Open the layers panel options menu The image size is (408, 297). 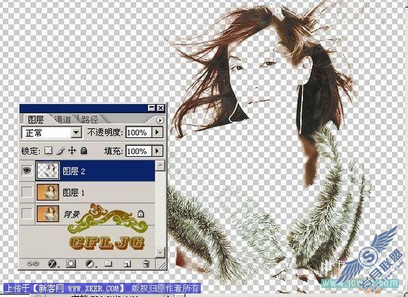coord(160,120)
